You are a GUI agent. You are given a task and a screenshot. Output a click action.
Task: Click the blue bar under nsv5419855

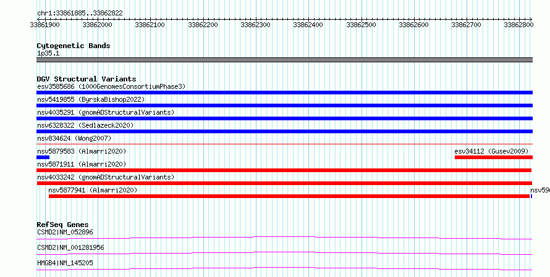pos(284,105)
